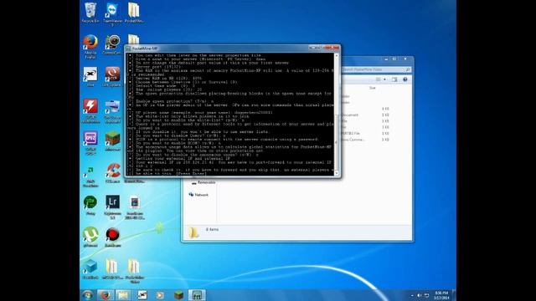Open the VirtualBox cube desktop shortcut
The width and height of the screenshot is (536, 301).
(x=90, y=269)
